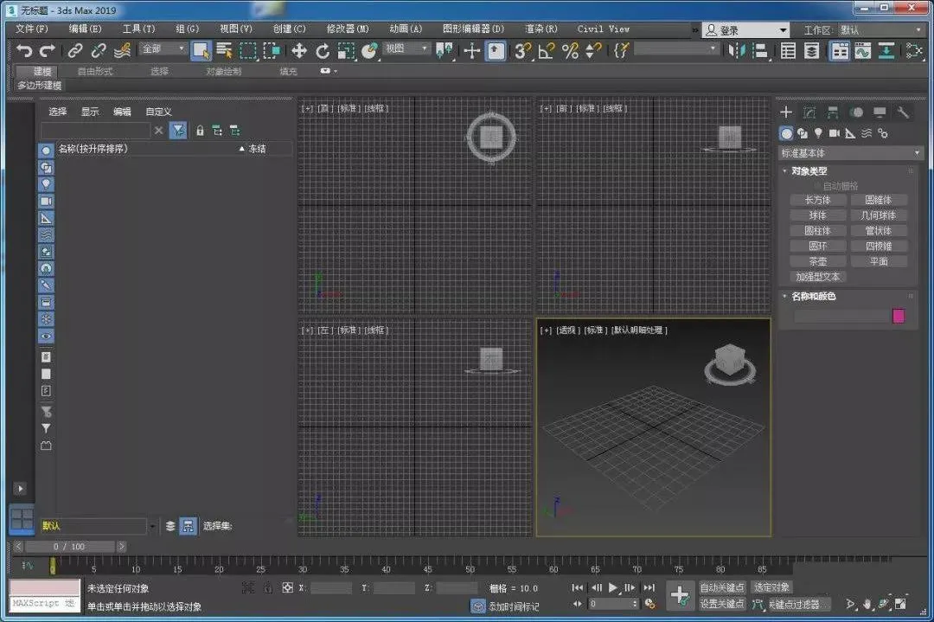Enable the 自动栅格 checkbox
The width and height of the screenshot is (934, 622).
tap(817, 186)
